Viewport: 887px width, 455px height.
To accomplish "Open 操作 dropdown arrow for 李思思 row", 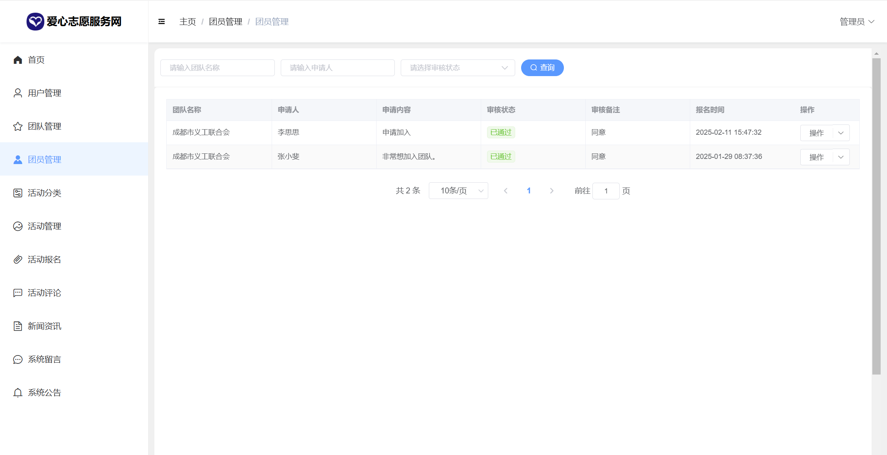I will pyautogui.click(x=841, y=133).
